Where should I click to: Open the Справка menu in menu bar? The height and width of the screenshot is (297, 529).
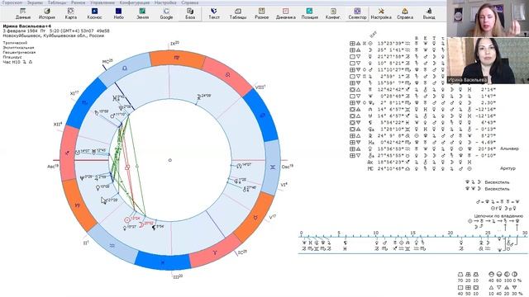(x=190, y=2)
